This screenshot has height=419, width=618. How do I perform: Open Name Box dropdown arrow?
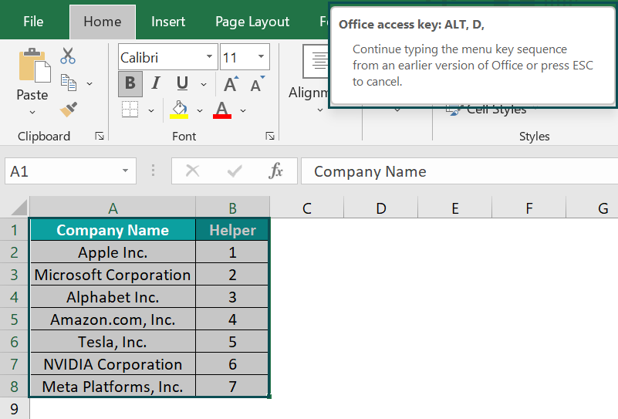point(125,171)
